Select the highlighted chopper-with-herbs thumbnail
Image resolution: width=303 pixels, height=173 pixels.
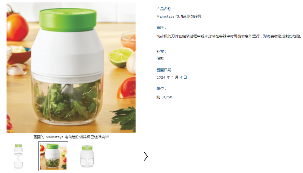tap(53, 156)
